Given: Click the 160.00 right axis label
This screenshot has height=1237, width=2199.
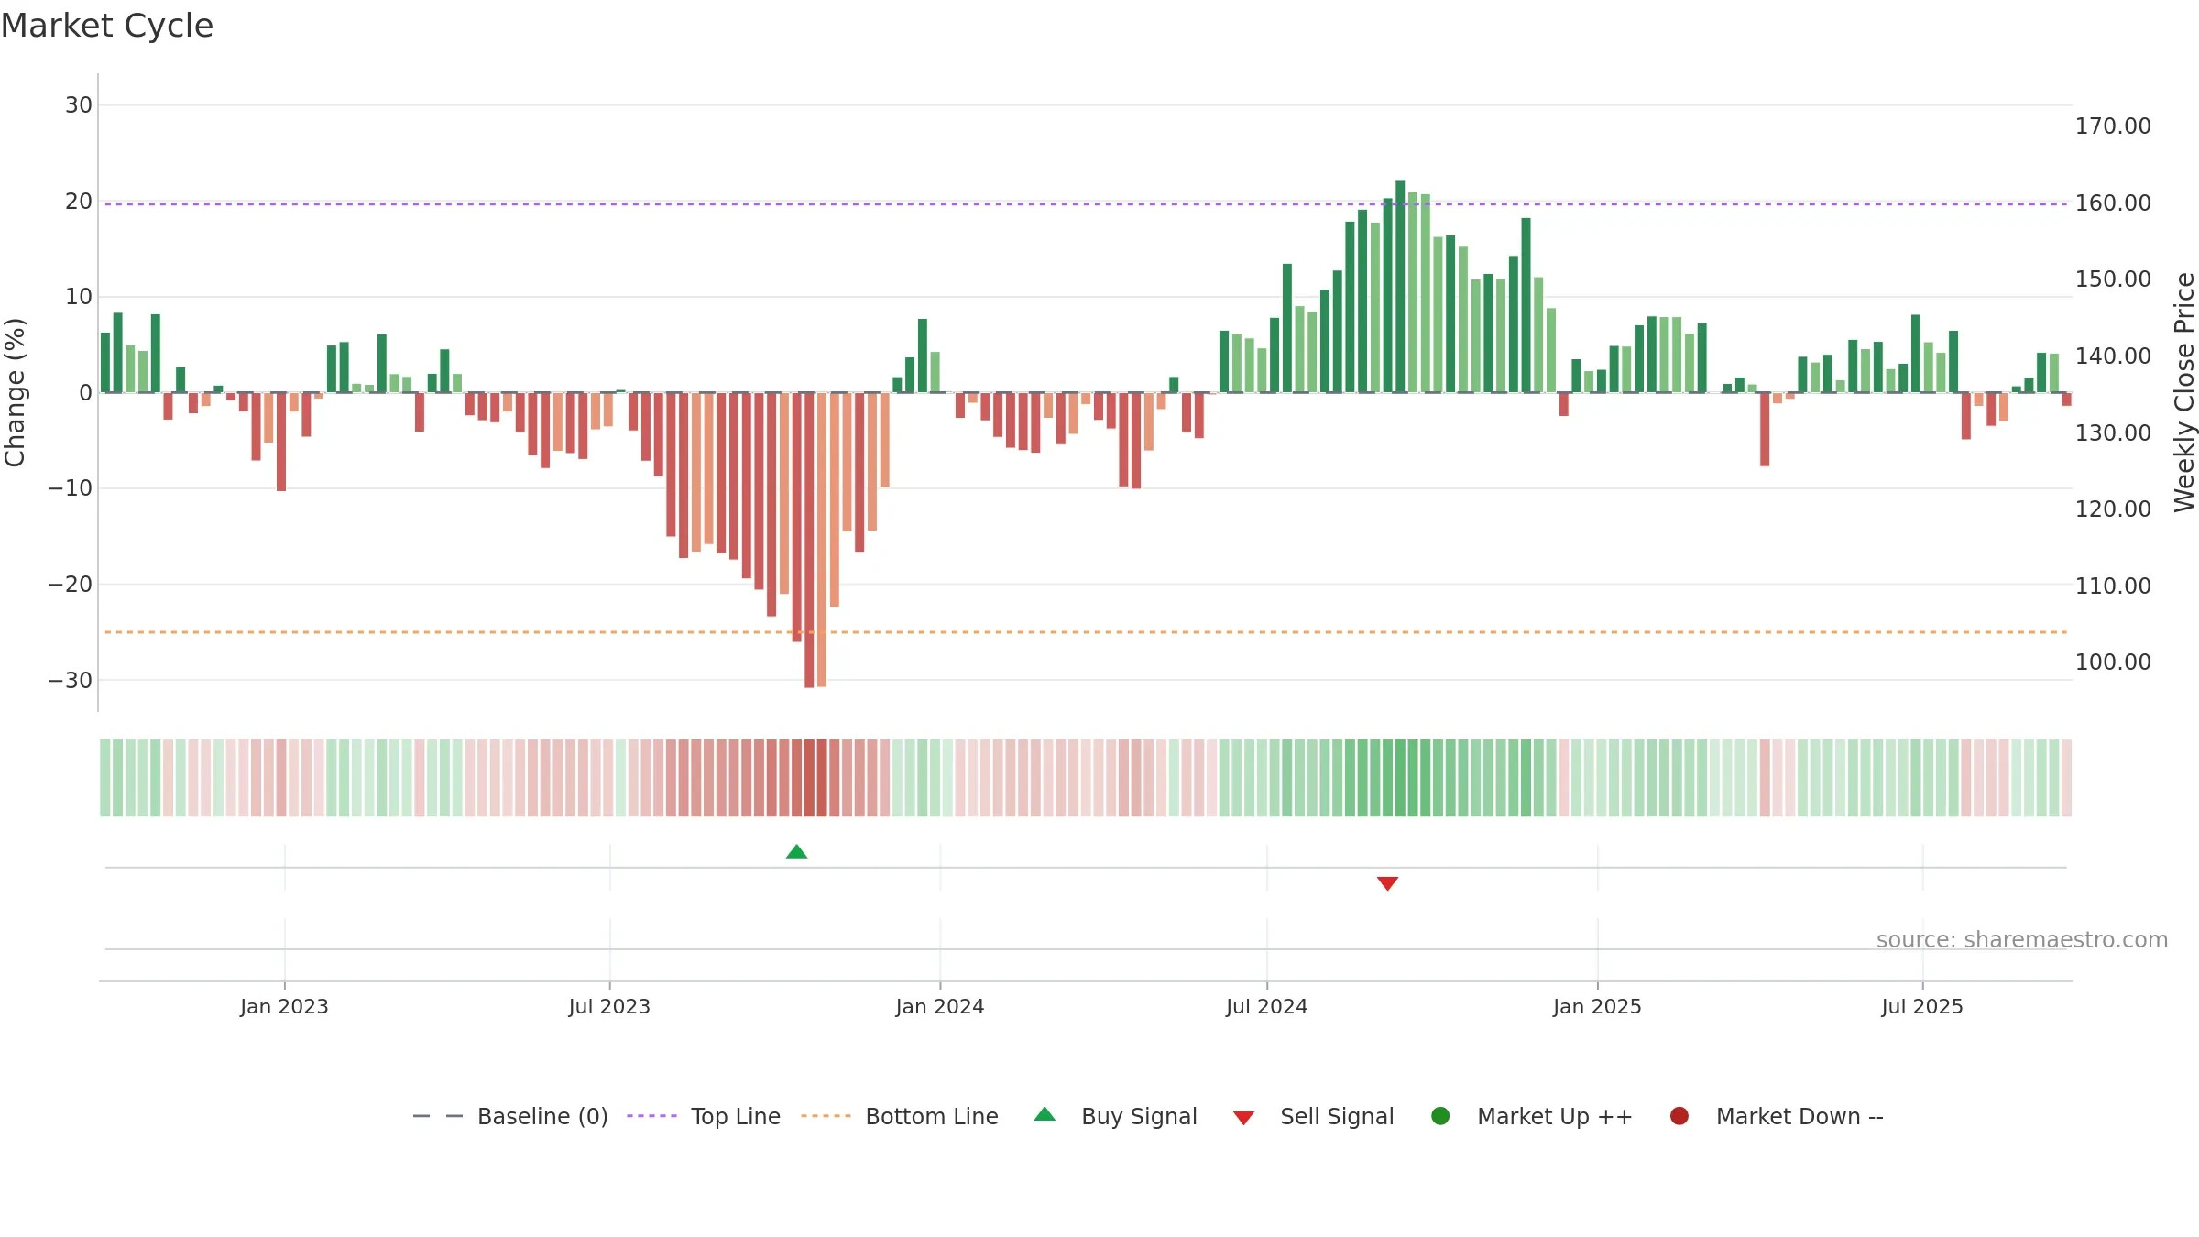Looking at the screenshot, I should tap(2113, 203).
